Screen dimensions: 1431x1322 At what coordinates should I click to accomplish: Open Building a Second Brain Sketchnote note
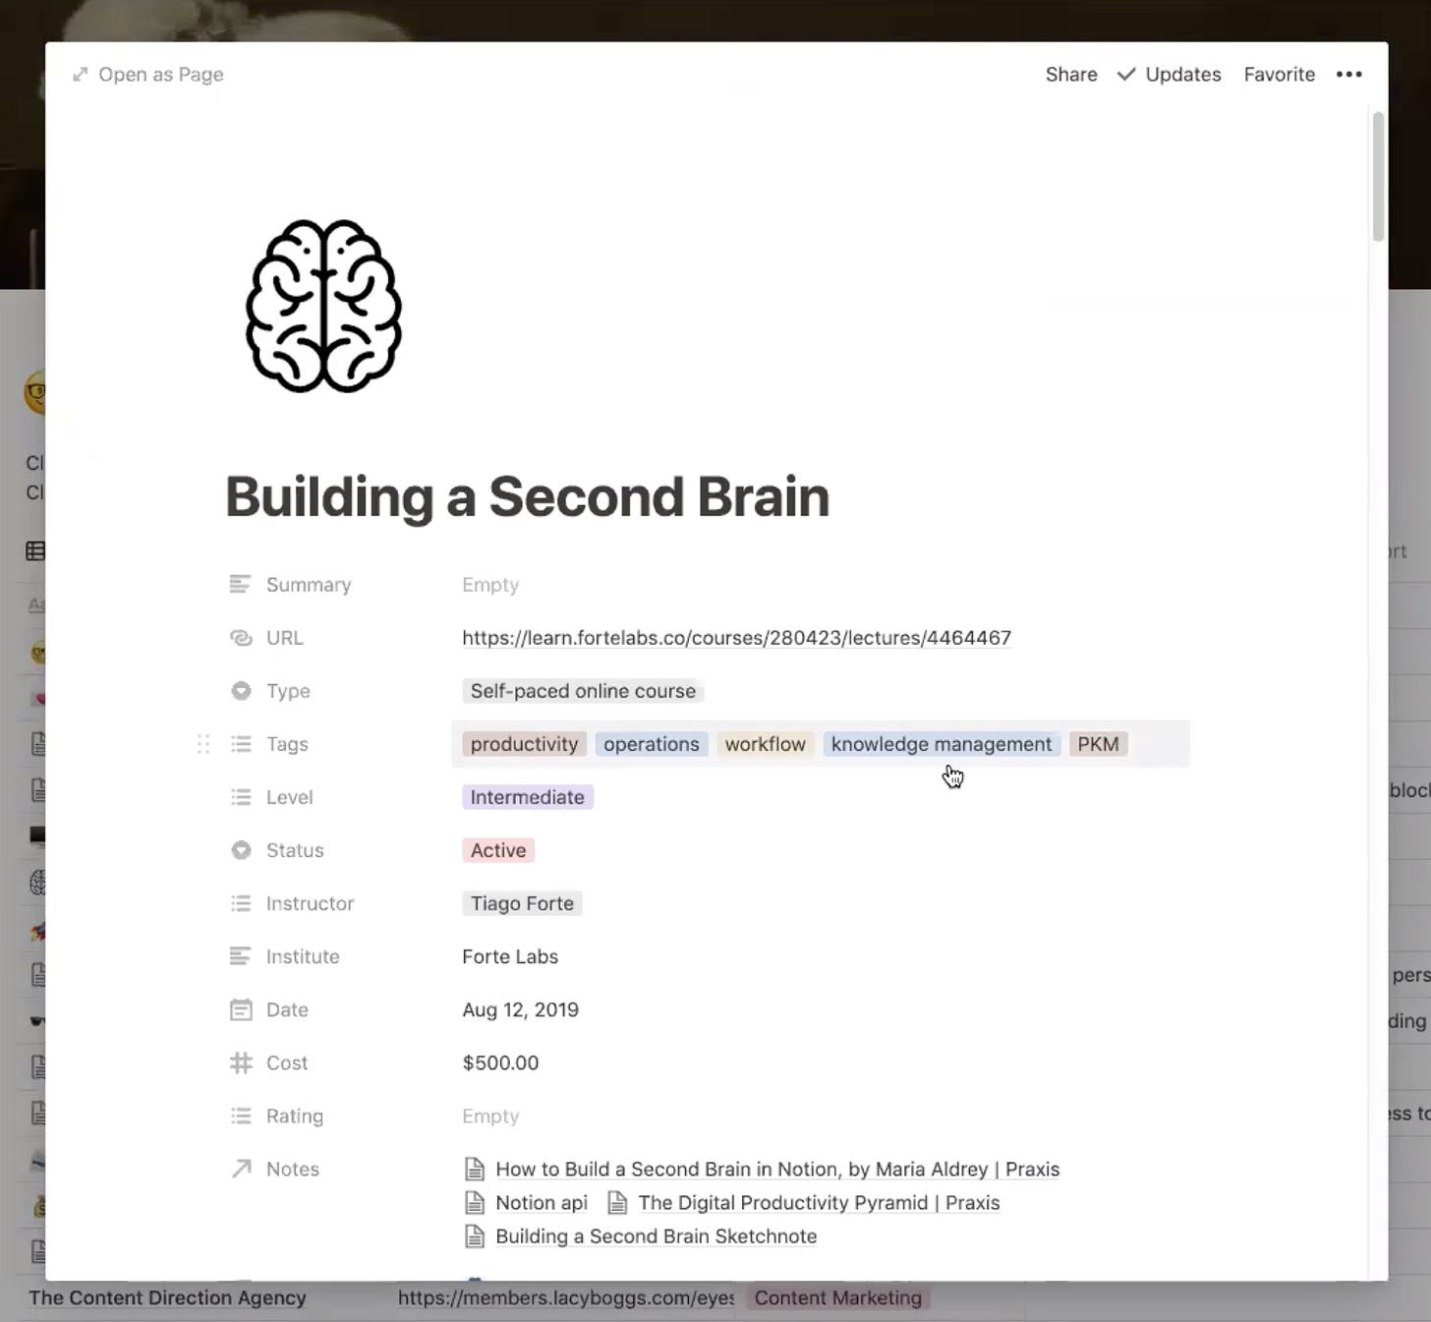[656, 1236]
